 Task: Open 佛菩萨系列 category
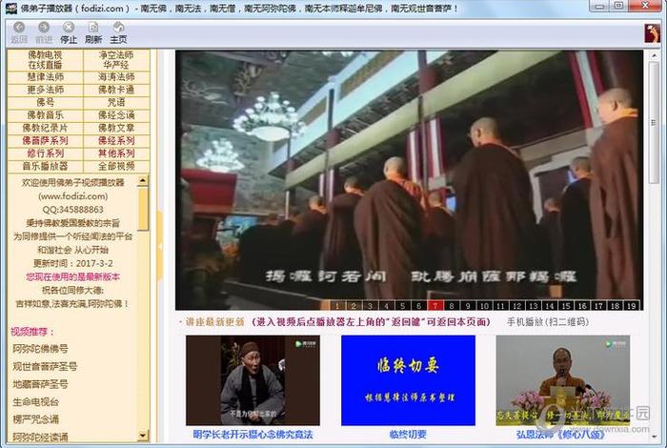pos(45,141)
